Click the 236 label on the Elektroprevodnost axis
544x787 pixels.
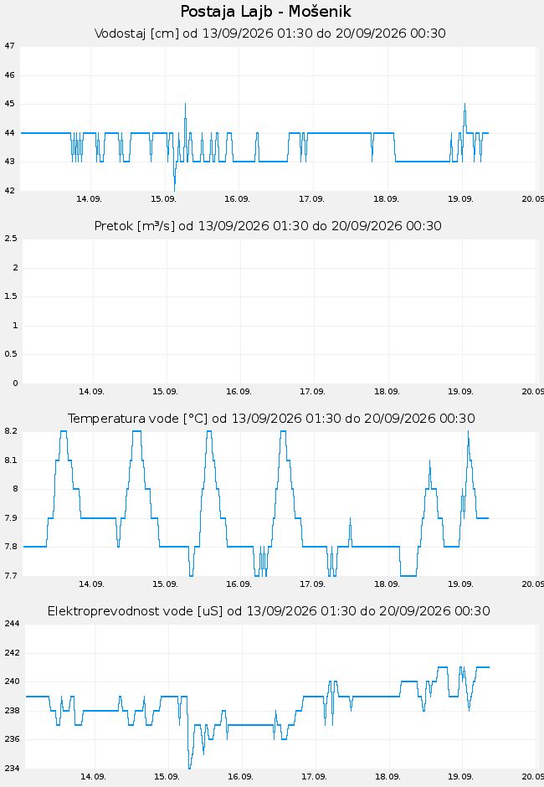pos(12,739)
